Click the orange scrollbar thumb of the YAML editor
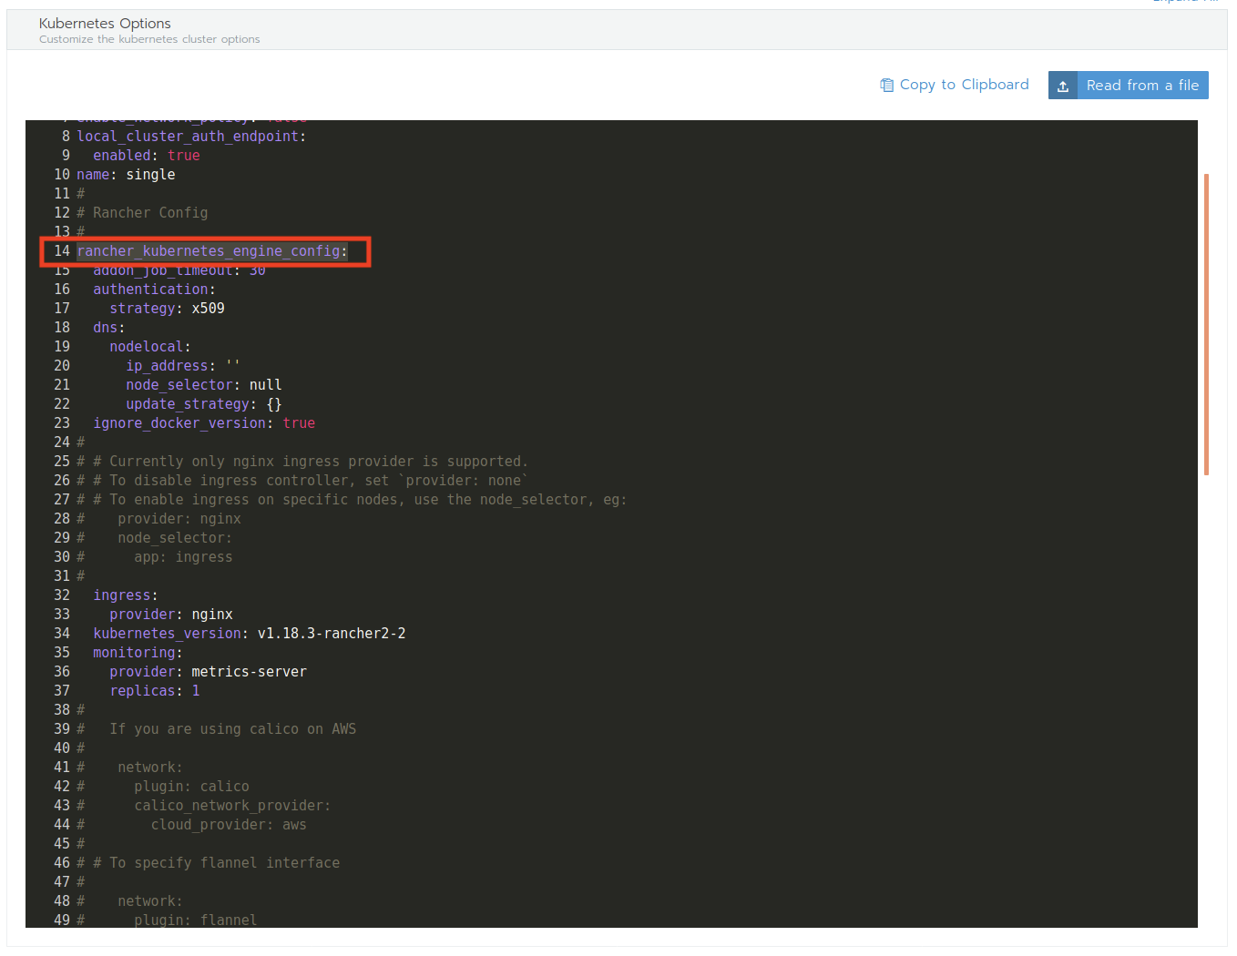 click(1206, 324)
